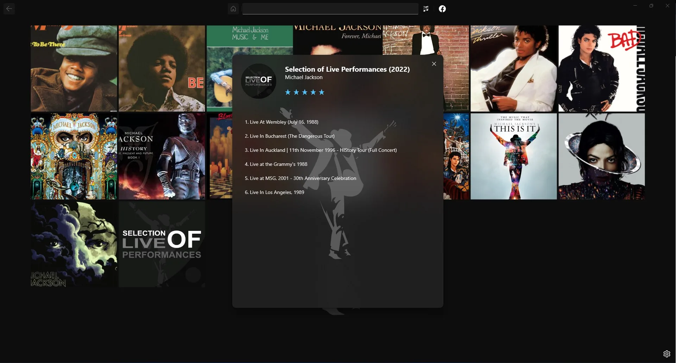This screenshot has width=676, height=363.
Task: Select Live at MSG, 2001 track
Action: coord(301,178)
